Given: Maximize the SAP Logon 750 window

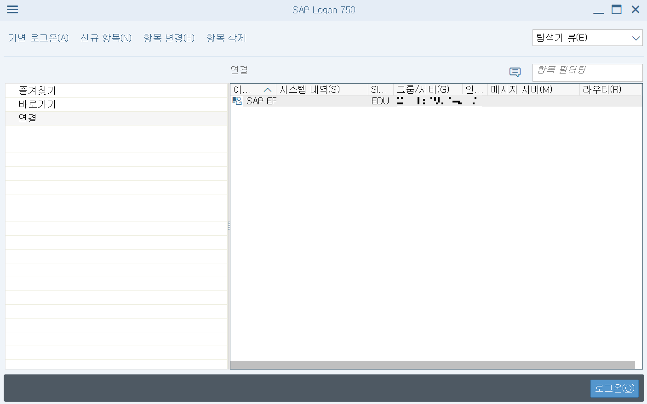Looking at the screenshot, I should pyautogui.click(x=617, y=10).
